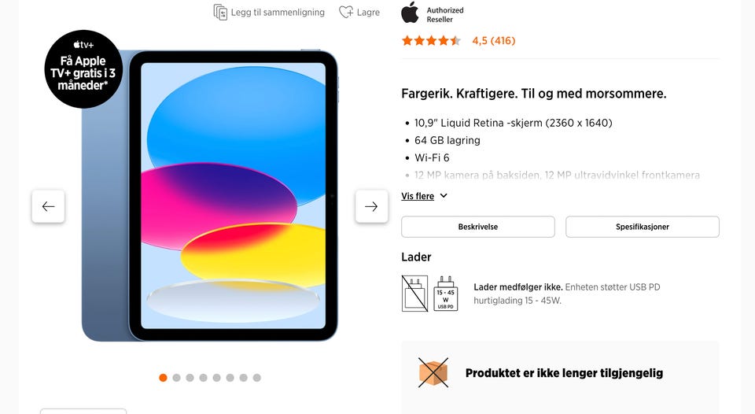
Task: Click the chevron next to Vis flere
Action: coord(444,196)
